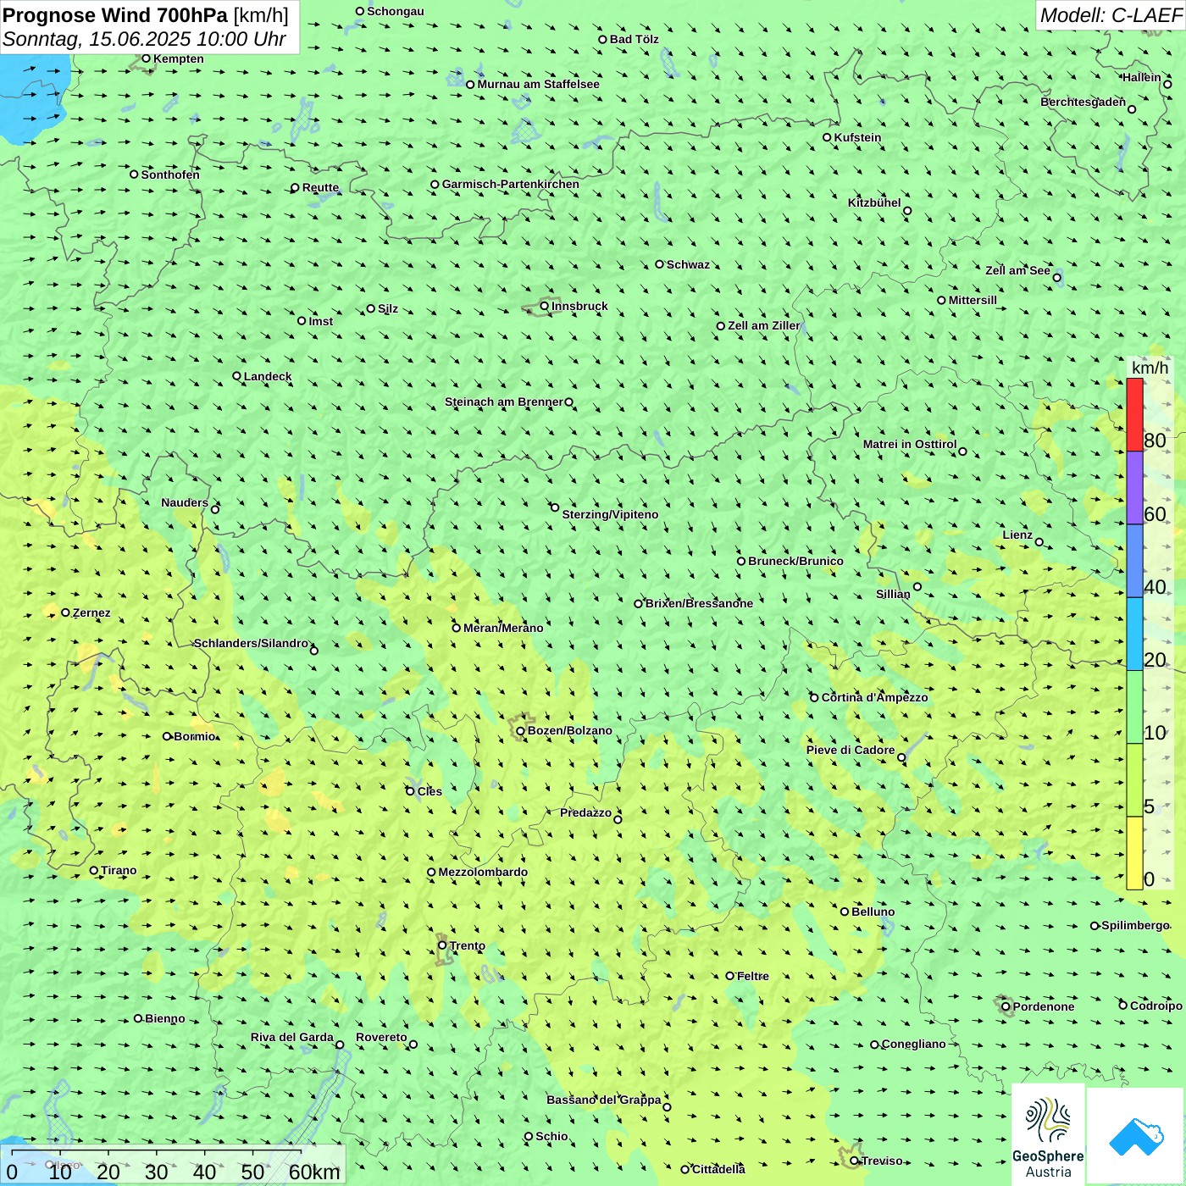
Task: Select the Murnau am Staffelsee label
Action: click(538, 84)
